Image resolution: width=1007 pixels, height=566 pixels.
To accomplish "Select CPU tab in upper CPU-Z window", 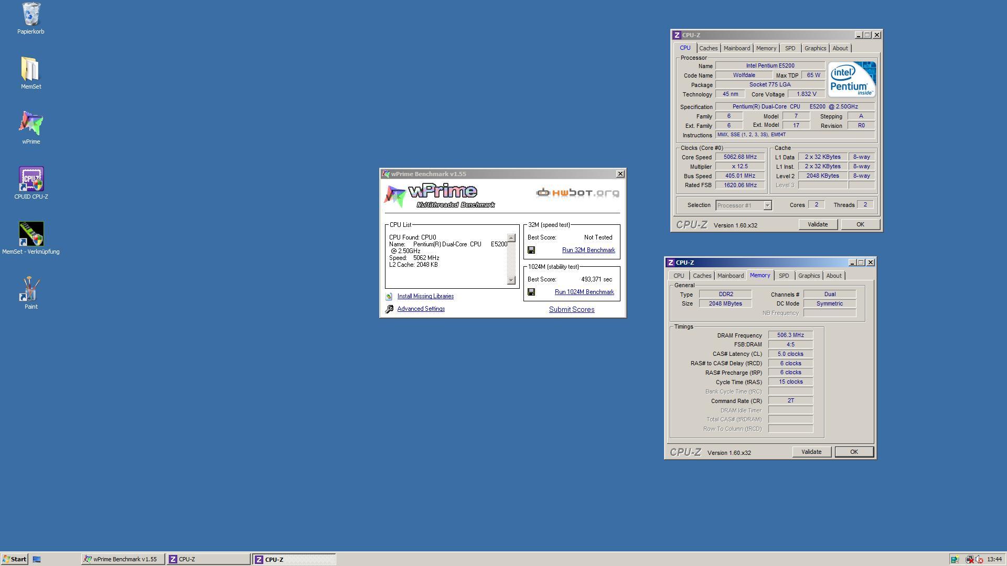I will [x=685, y=48].
